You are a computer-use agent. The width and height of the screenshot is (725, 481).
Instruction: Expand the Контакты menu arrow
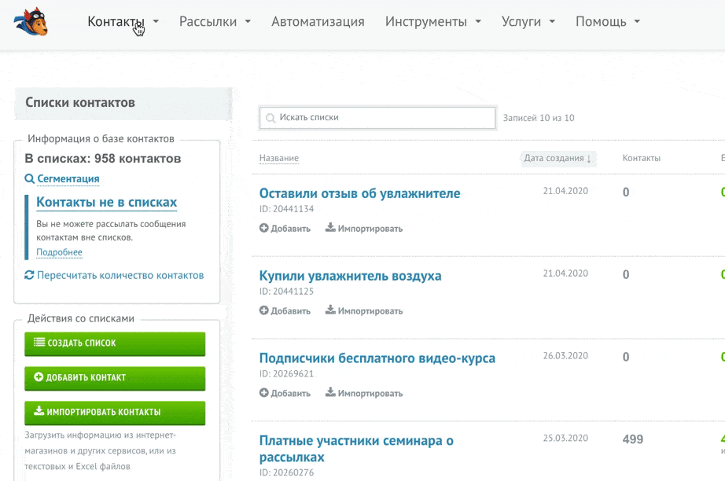[x=156, y=21]
